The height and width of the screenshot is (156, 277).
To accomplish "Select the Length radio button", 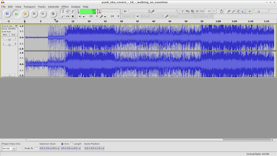I will (x=72, y=144).
